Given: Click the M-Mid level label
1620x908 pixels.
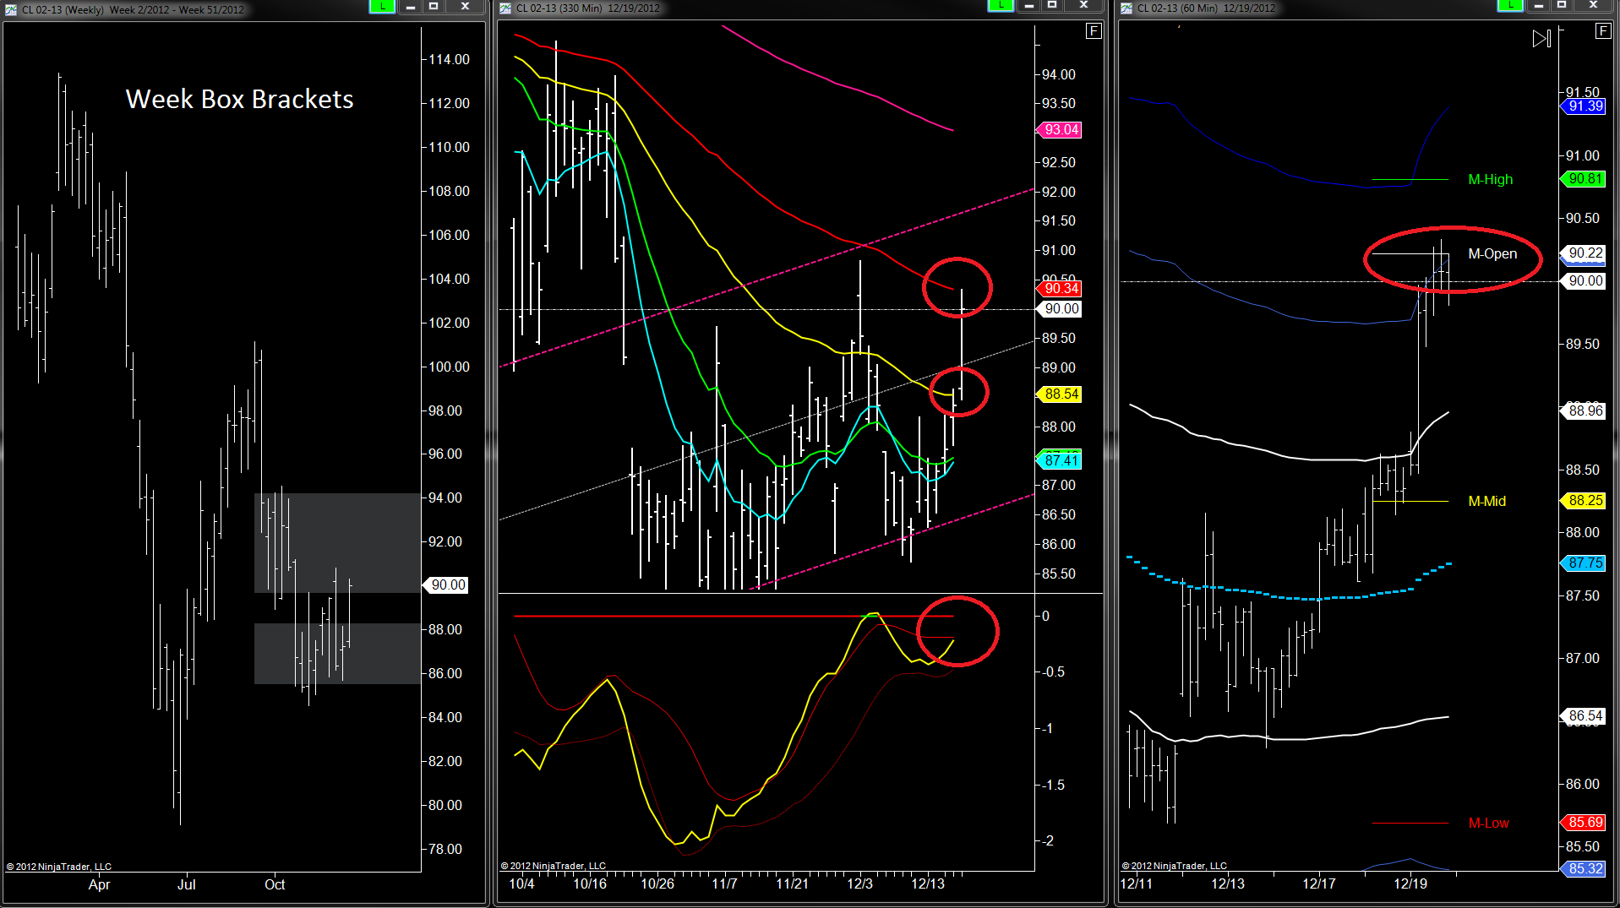Looking at the screenshot, I should point(1487,501).
